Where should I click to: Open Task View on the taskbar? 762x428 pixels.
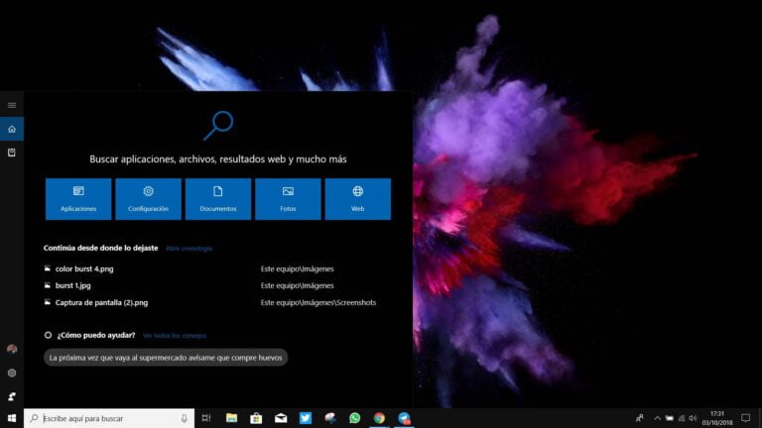[206, 418]
